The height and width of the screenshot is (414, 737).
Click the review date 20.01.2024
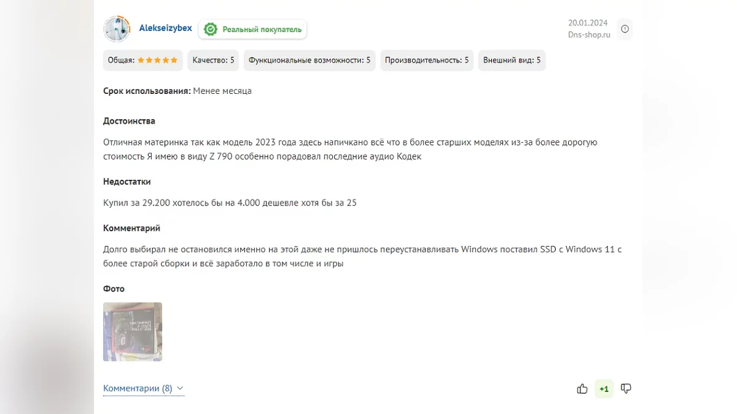(x=588, y=23)
